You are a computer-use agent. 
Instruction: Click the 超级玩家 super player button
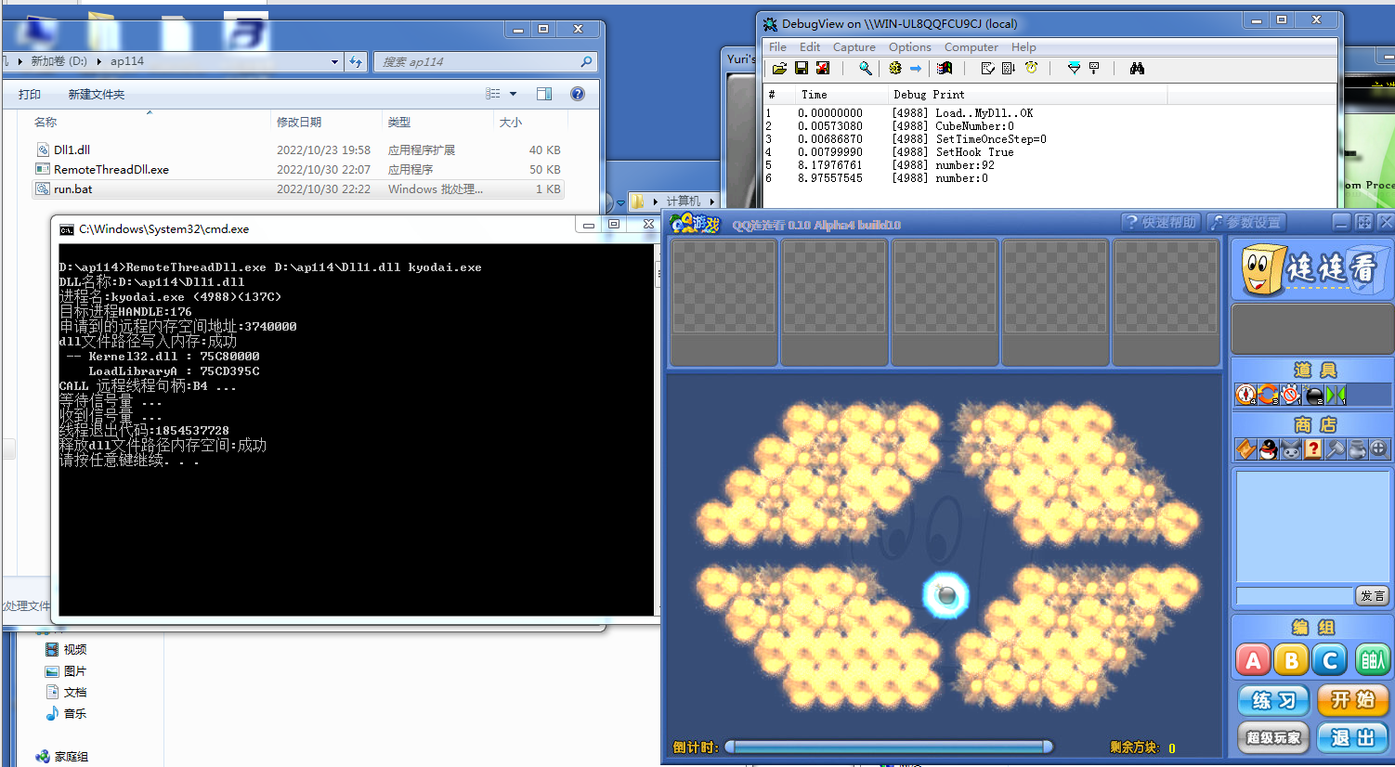tap(1273, 738)
